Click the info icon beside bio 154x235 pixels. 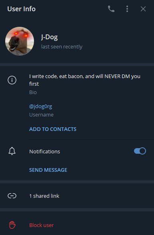coord(12,80)
